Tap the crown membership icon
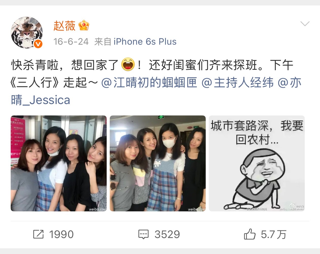This screenshot has height=254, width=320. (84, 26)
